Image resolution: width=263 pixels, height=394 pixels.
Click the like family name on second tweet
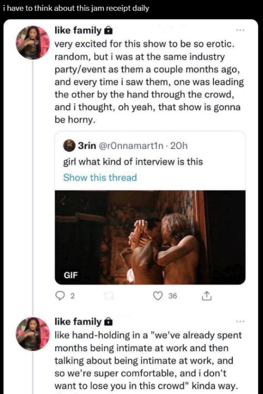[78, 322]
